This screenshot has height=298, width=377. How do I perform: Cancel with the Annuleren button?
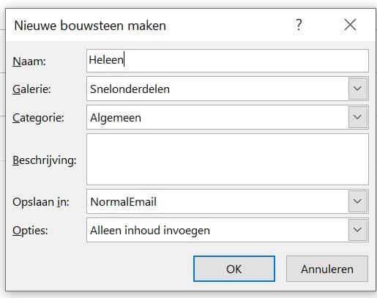[x=327, y=269]
